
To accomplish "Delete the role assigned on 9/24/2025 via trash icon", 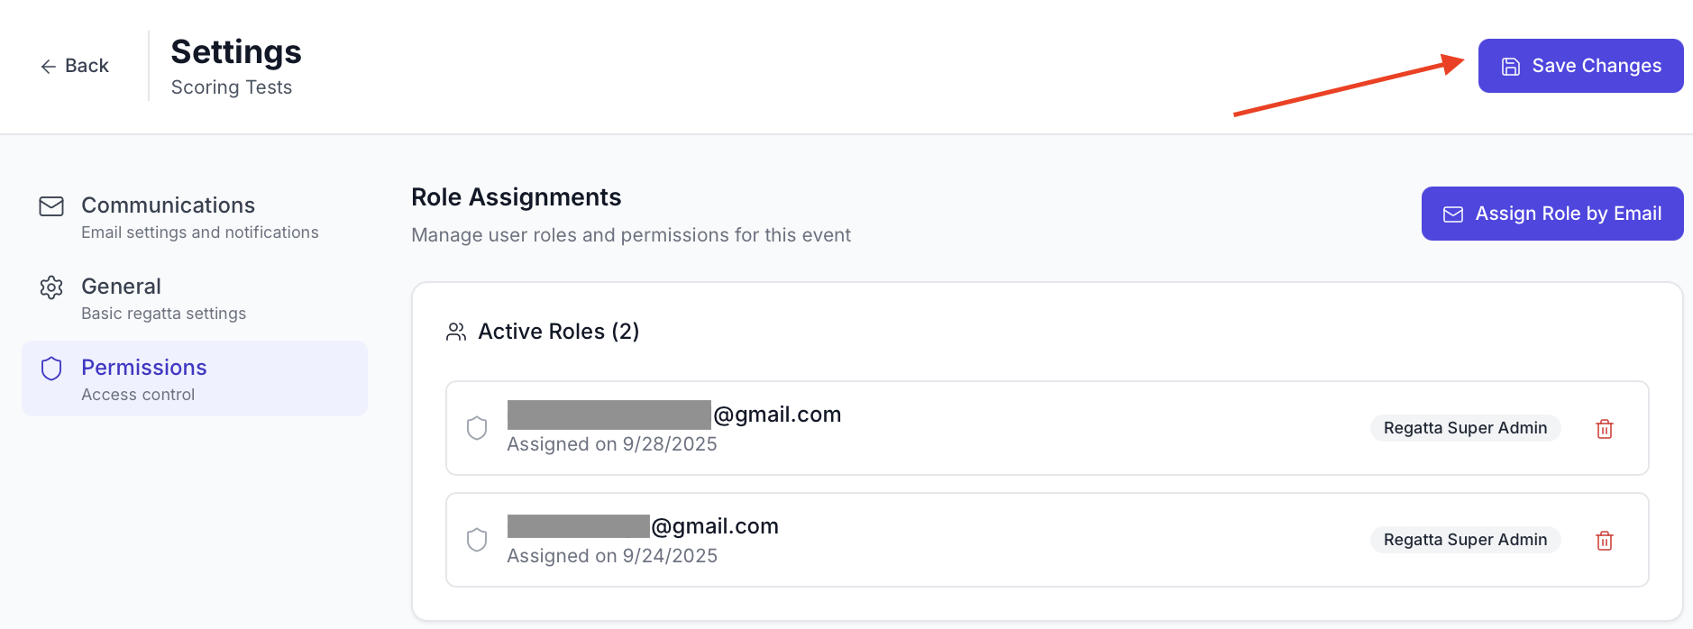I will 1605,540.
